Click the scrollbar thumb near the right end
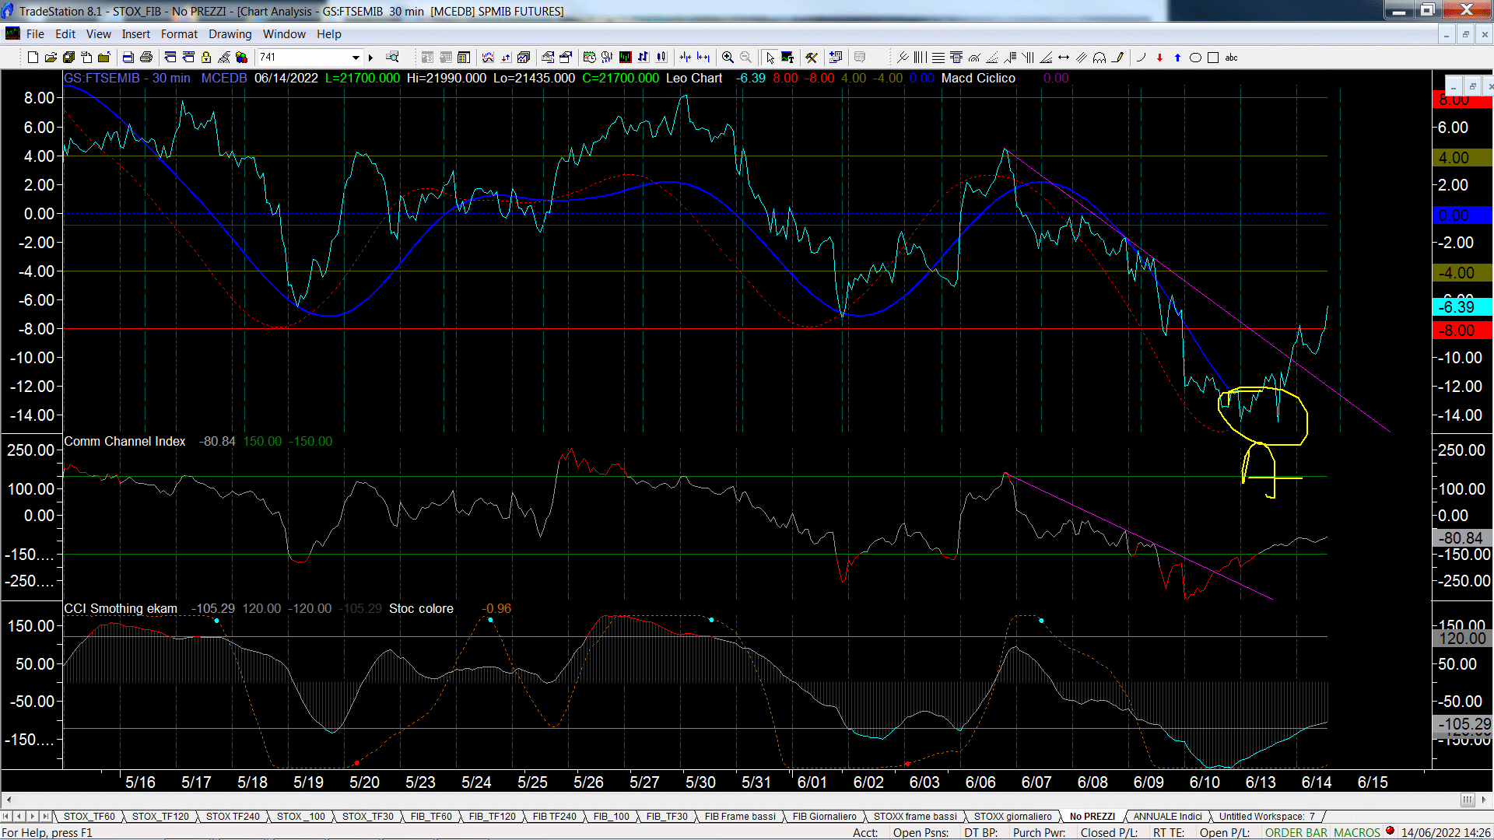The height and width of the screenshot is (840, 1494). click(1467, 800)
